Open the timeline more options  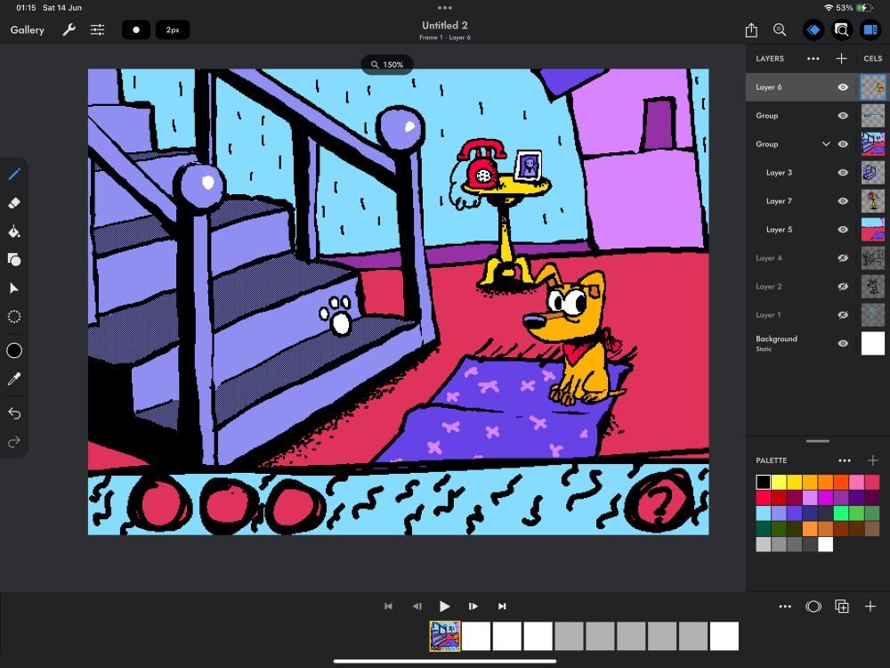click(x=785, y=607)
